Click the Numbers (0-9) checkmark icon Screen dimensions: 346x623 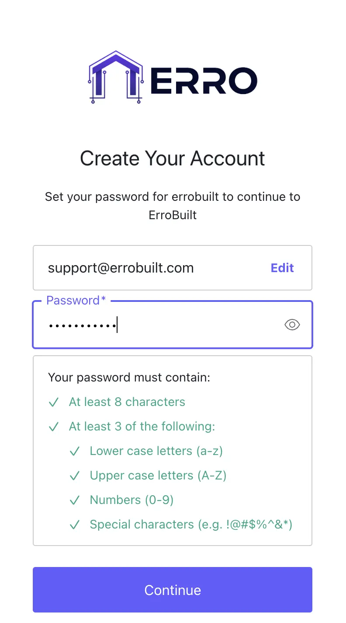pyautogui.click(x=75, y=500)
